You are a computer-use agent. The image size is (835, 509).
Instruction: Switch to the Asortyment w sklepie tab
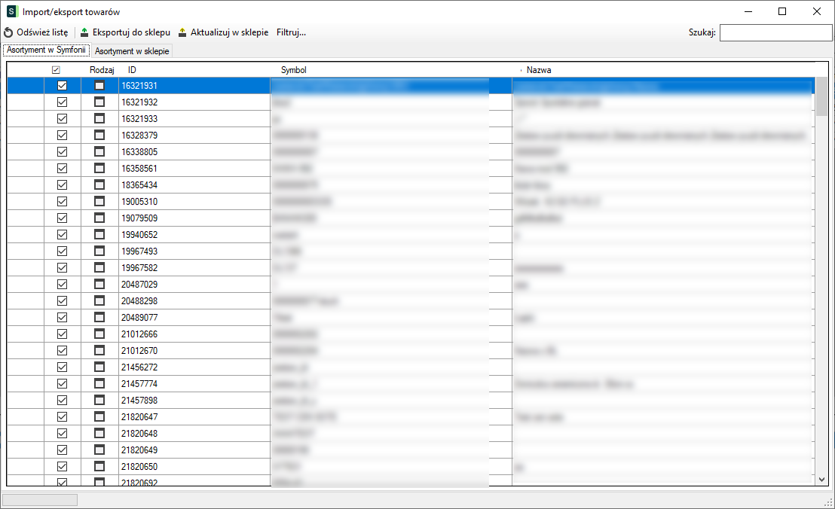tap(132, 50)
